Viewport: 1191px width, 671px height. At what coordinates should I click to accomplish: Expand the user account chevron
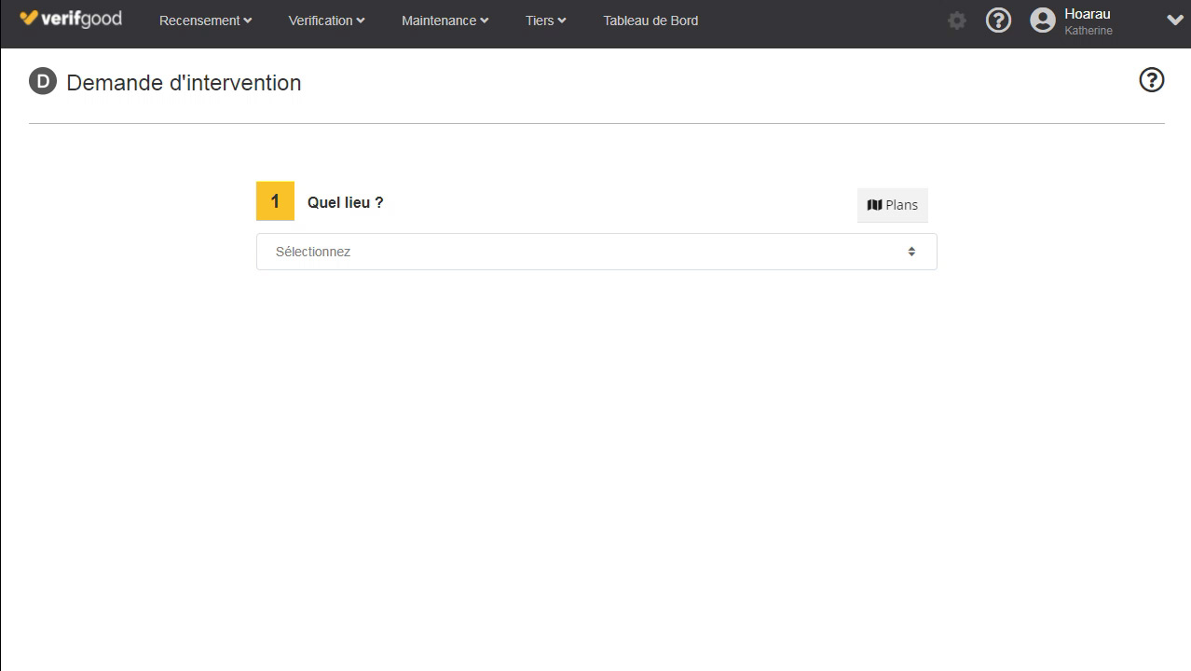point(1174,21)
